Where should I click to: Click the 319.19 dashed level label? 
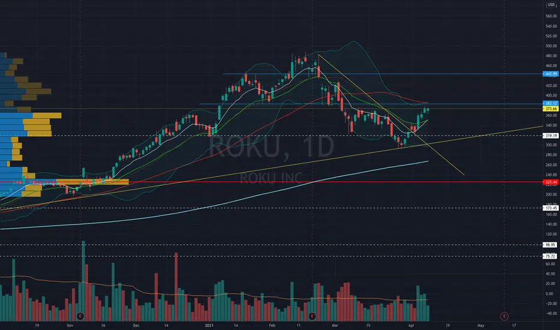coord(551,136)
